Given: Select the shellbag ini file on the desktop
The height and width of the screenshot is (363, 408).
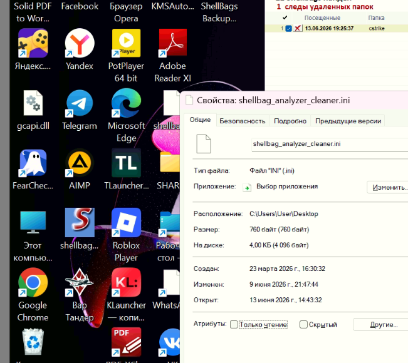Looking at the screenshot, I should [171, 103].
